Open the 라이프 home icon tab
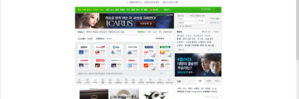This screenshot has width=299, height=99. pyautogui.click(x=79, y=81)
